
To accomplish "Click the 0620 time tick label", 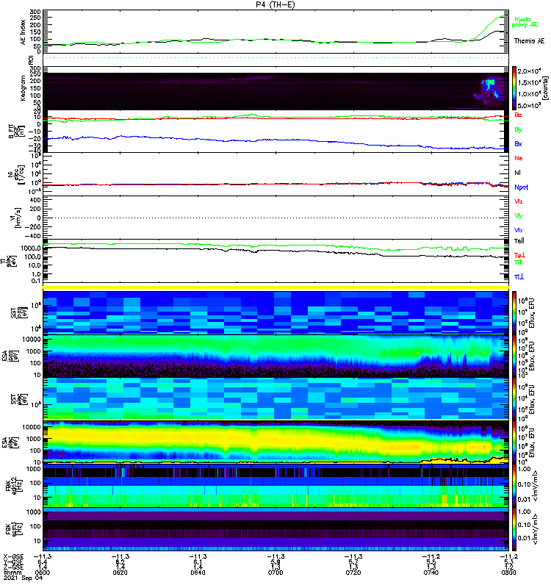I will (x=120, y=573).
